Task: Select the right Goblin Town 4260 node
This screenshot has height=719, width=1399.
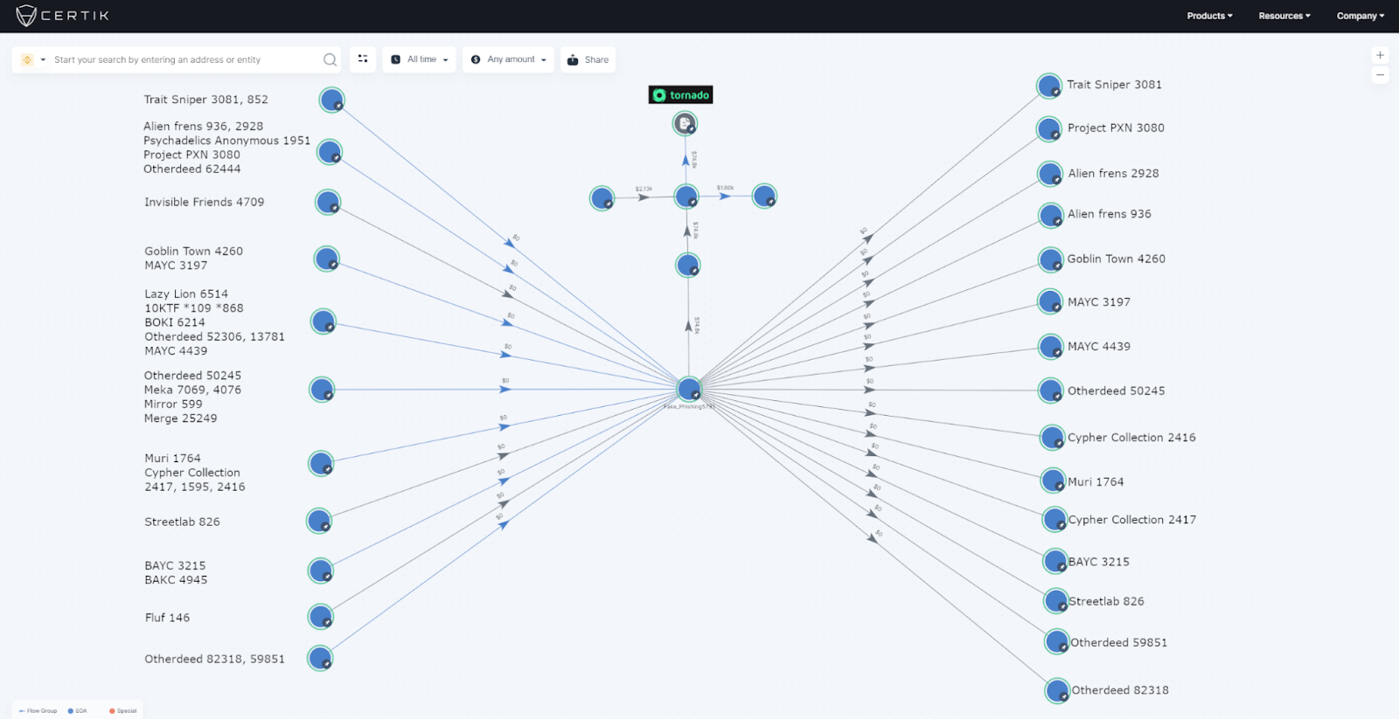Action: [x=1050, y=259]
